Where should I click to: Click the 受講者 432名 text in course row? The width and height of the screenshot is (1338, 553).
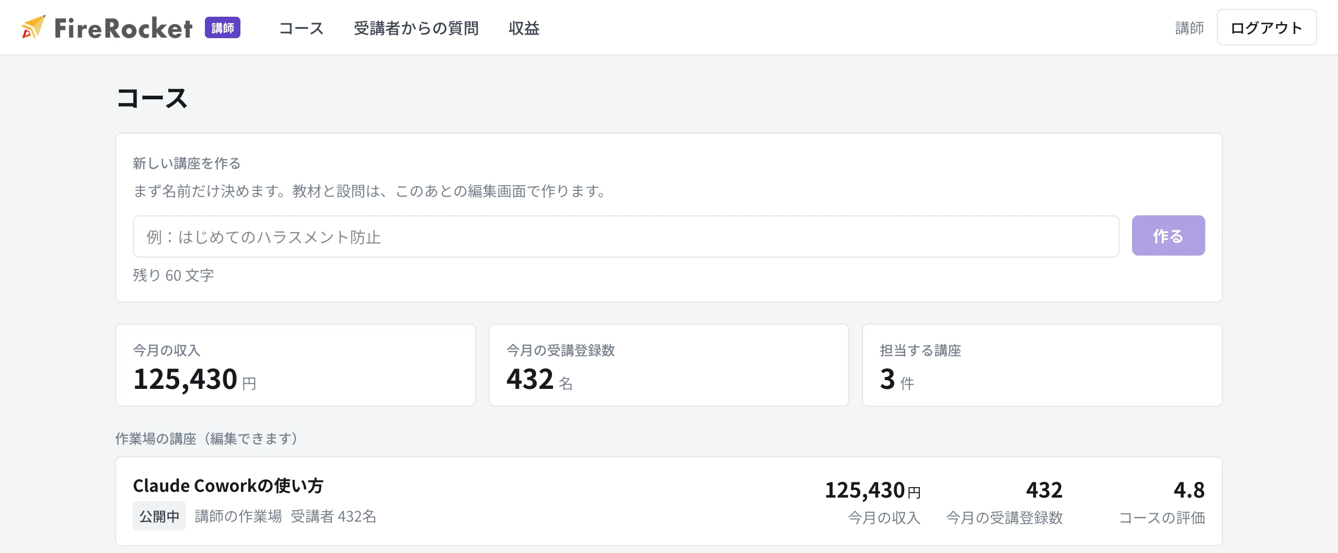pos(333,516)
